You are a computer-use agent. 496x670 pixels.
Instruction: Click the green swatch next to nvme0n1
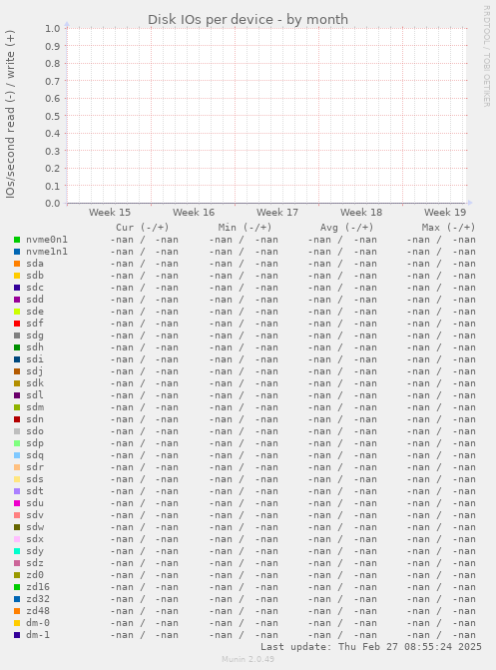pos(17,240)
